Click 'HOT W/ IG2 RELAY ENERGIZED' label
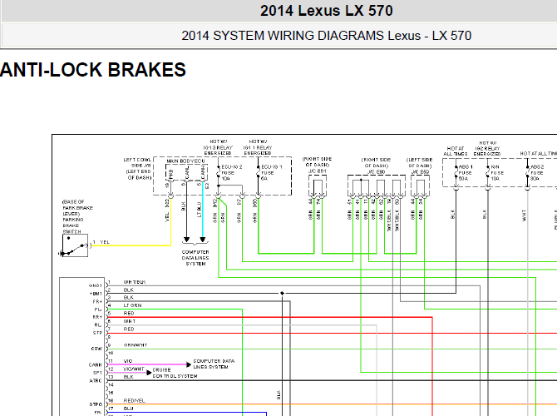The width and height of the screenshot is (557, 416). coord(487,148)
